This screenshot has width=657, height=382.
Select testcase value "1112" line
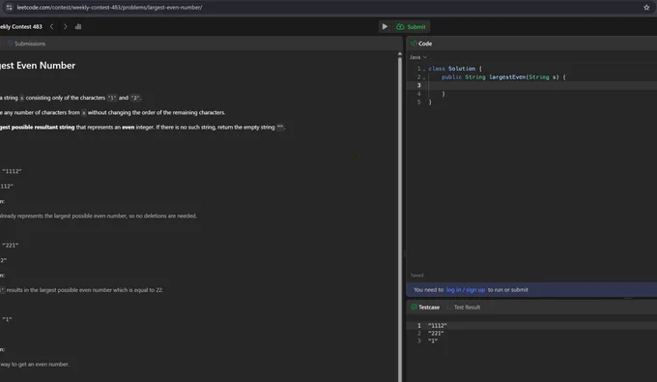[438, 325]
